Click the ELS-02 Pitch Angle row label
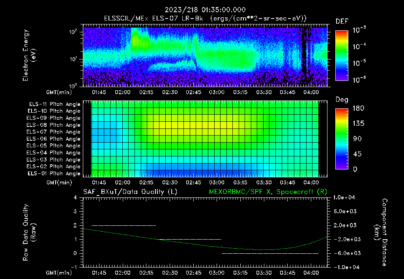This screenshot has height=279, width=404. point(54,167)
